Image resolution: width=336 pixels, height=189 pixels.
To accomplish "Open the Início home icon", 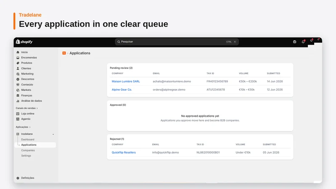I will [18, 52].
